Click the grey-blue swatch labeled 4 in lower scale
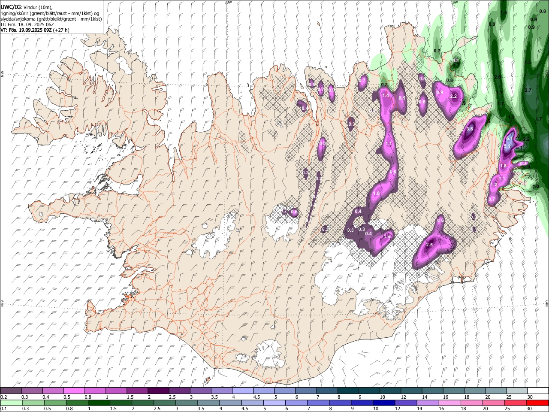 [x=230, y=403]
